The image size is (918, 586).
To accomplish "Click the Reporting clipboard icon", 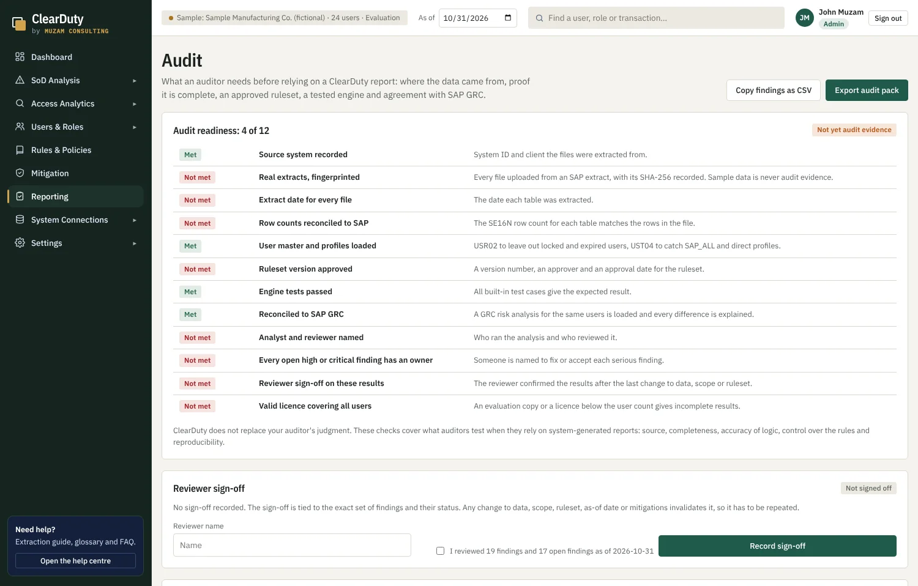I will click(20, 196).
